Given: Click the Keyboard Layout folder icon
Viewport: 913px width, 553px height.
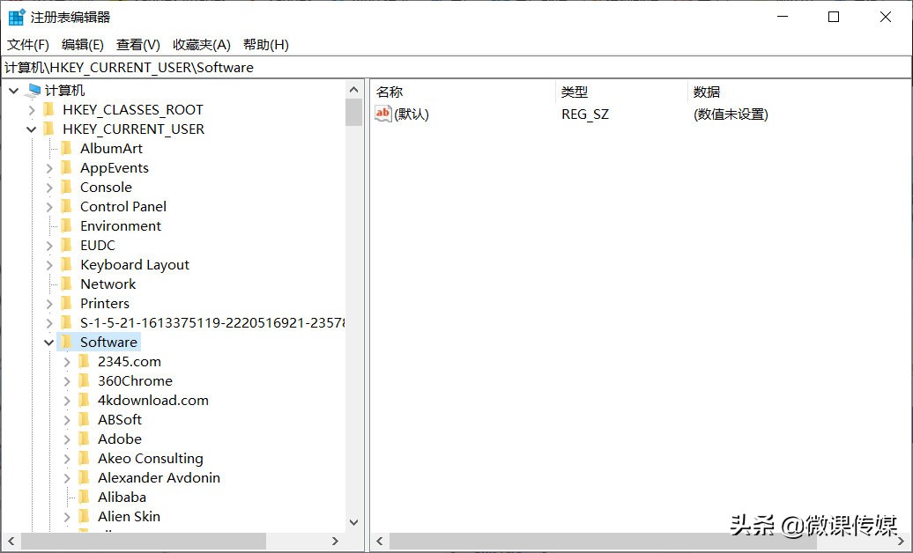Looking at the screenshot, I should (x=67, y=264).
